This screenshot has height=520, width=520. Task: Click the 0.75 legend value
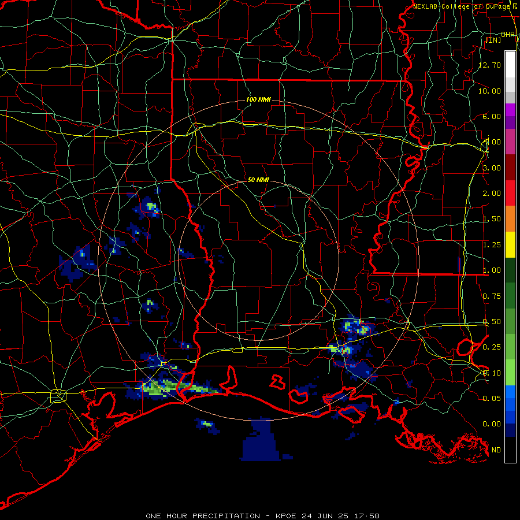[x=492, y=296]
